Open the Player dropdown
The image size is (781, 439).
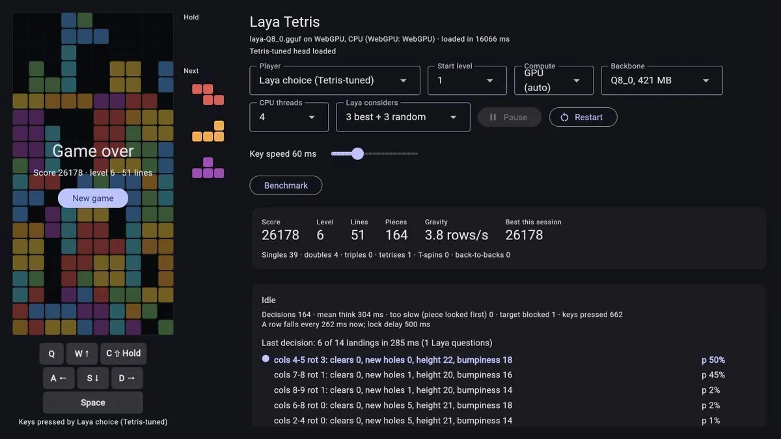[335, 81]
